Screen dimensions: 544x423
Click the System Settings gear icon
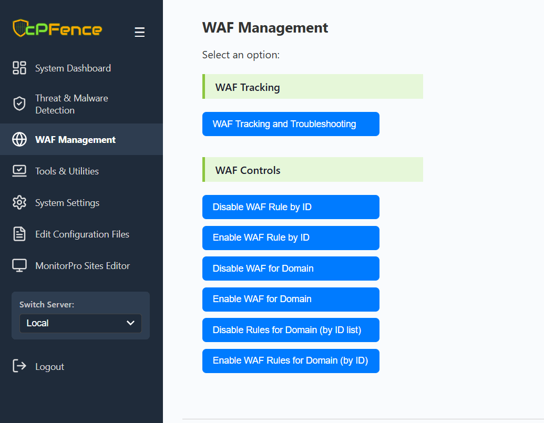click(19, 202)
